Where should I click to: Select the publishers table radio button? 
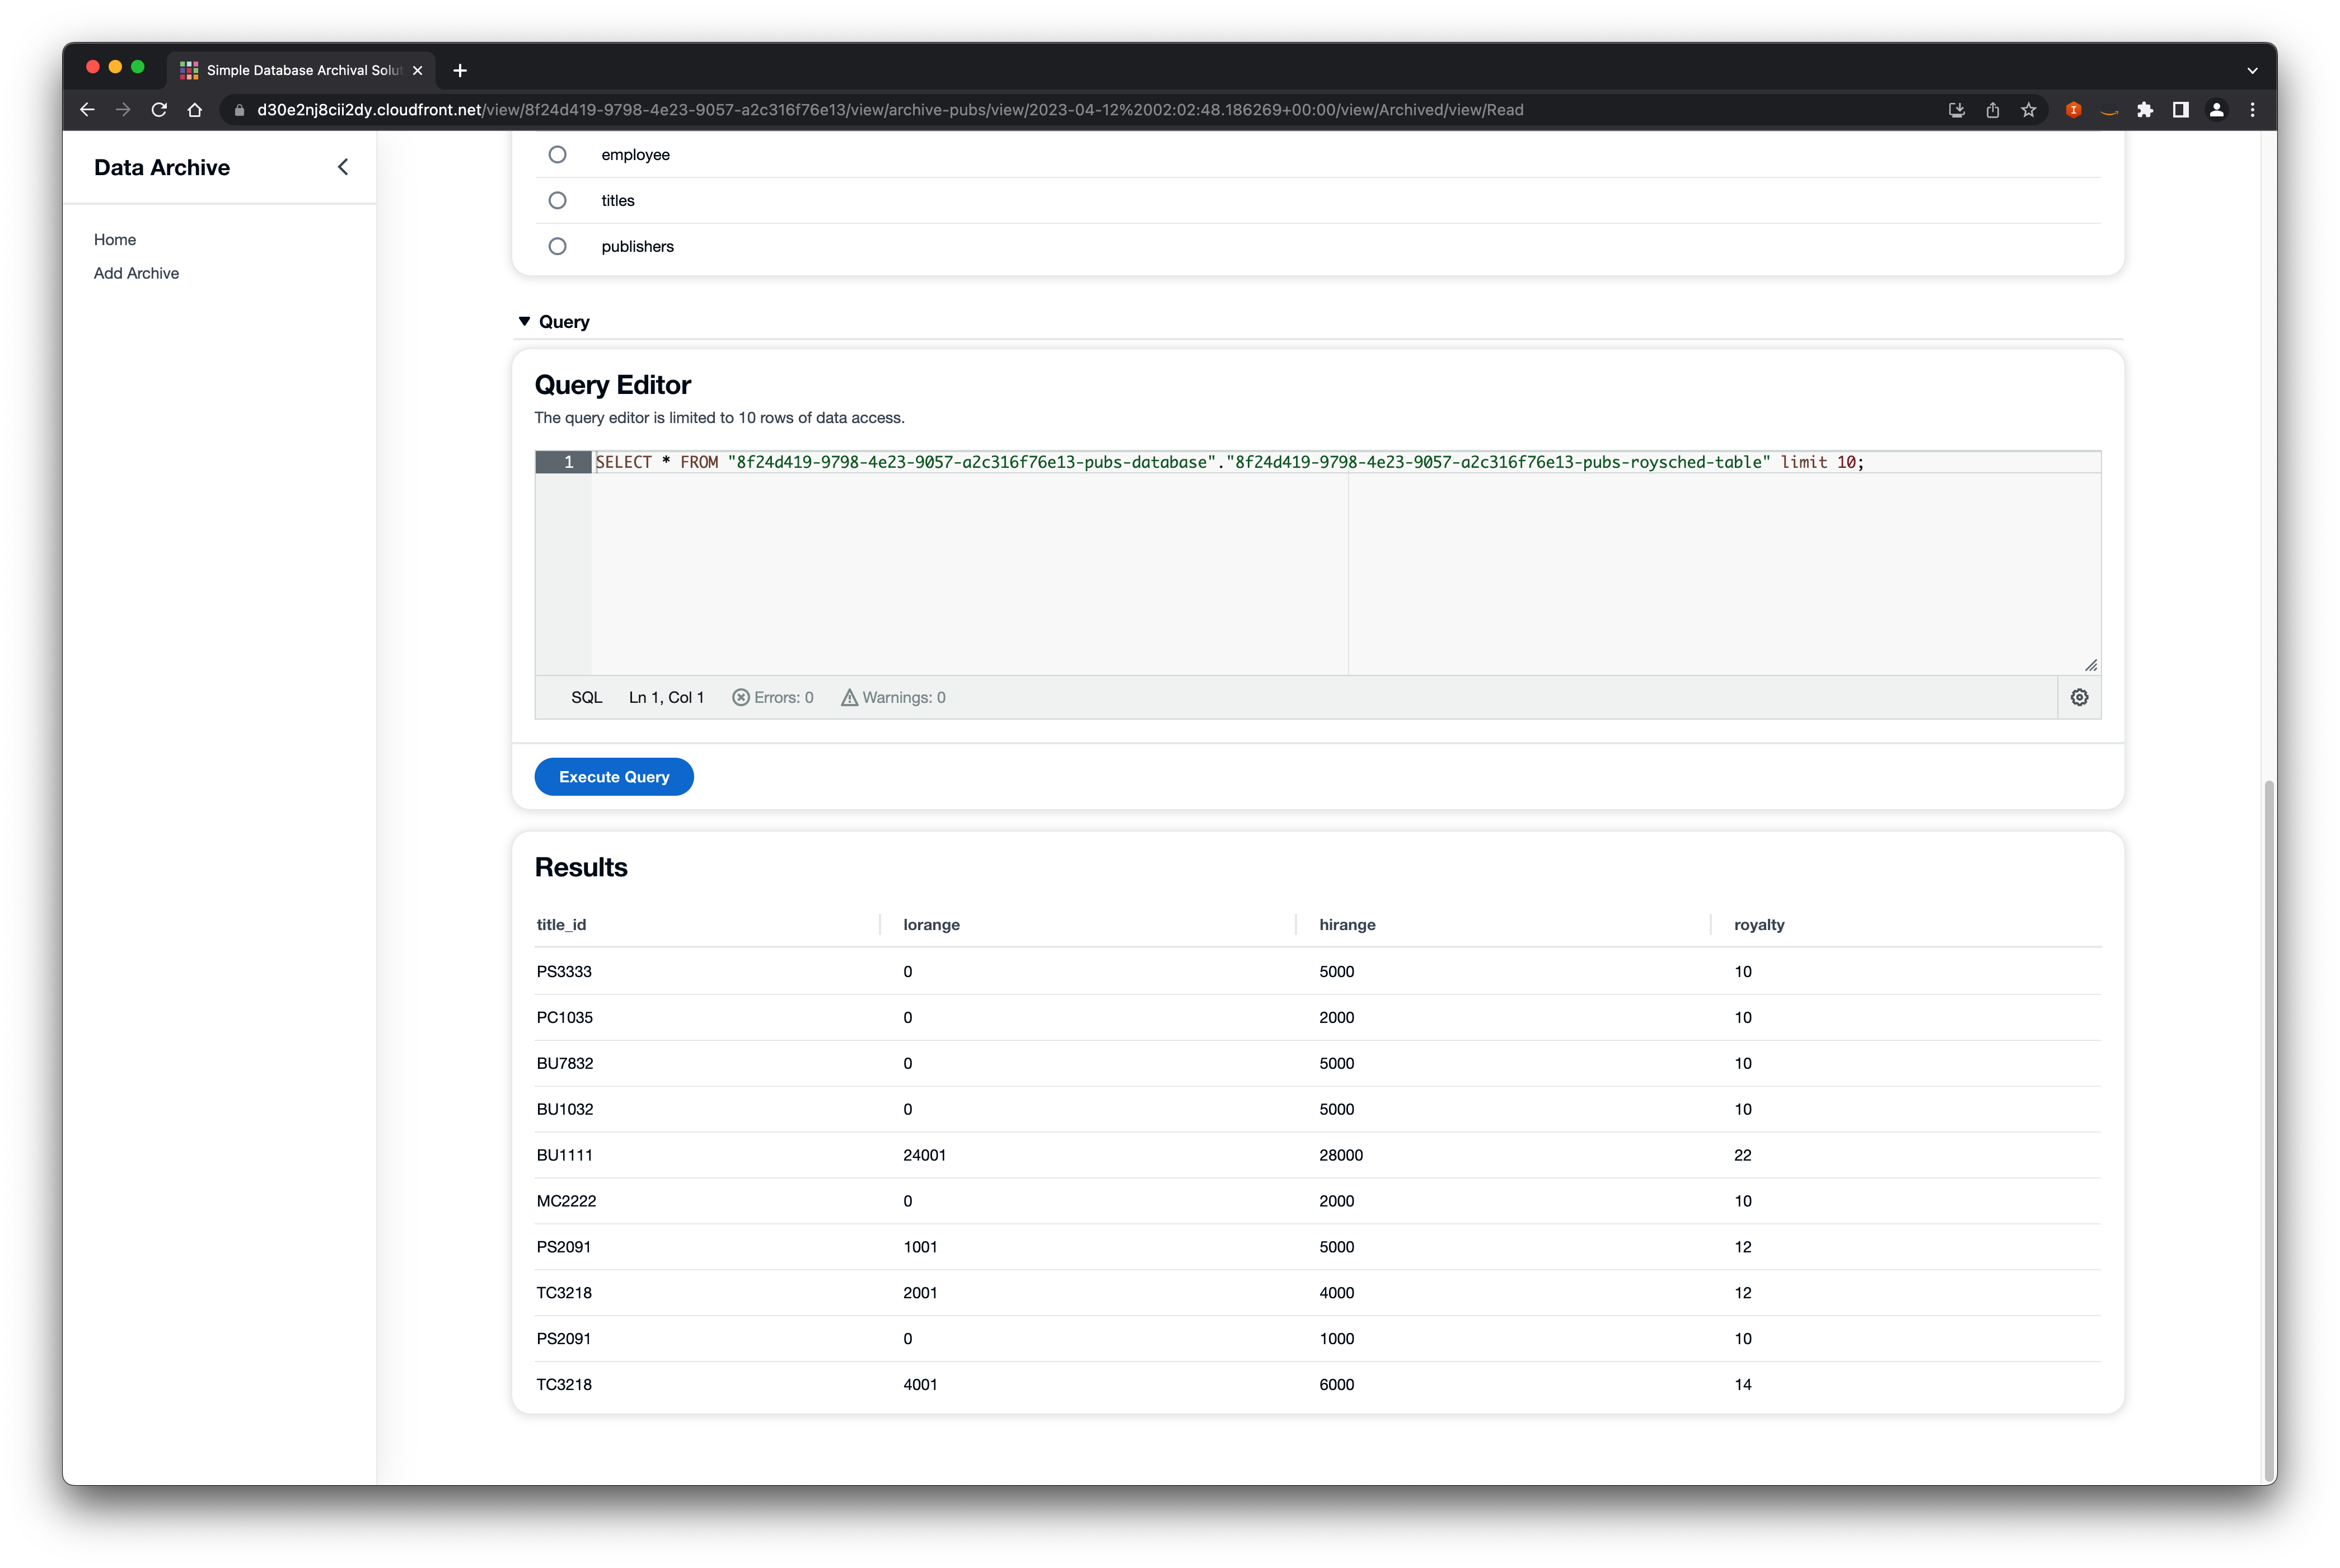point(557,245)
